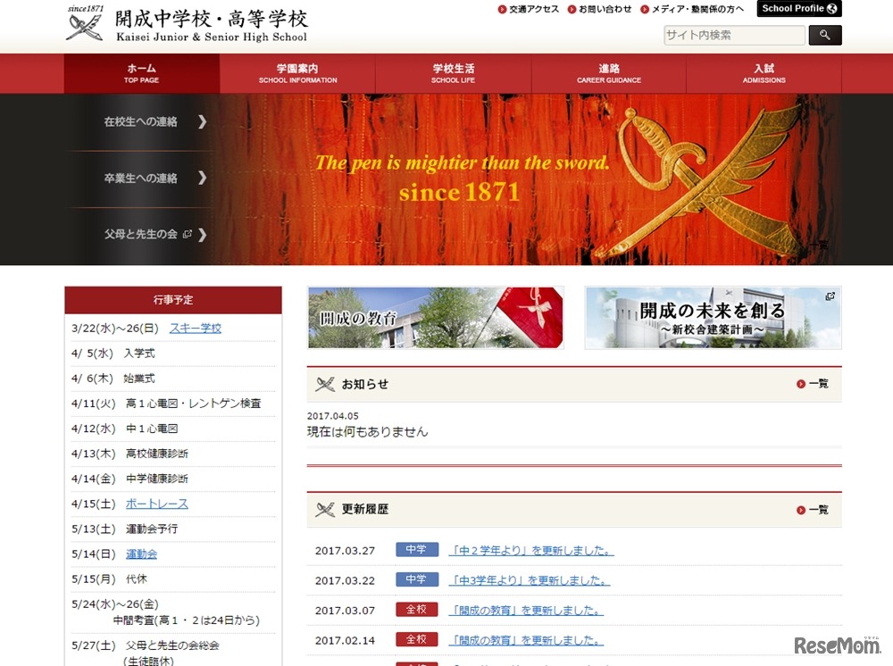The height and width of the screenshot is (666, 893).
Task: Click red arrow bullet before お問い合わせ
Action: click(572, 9)
